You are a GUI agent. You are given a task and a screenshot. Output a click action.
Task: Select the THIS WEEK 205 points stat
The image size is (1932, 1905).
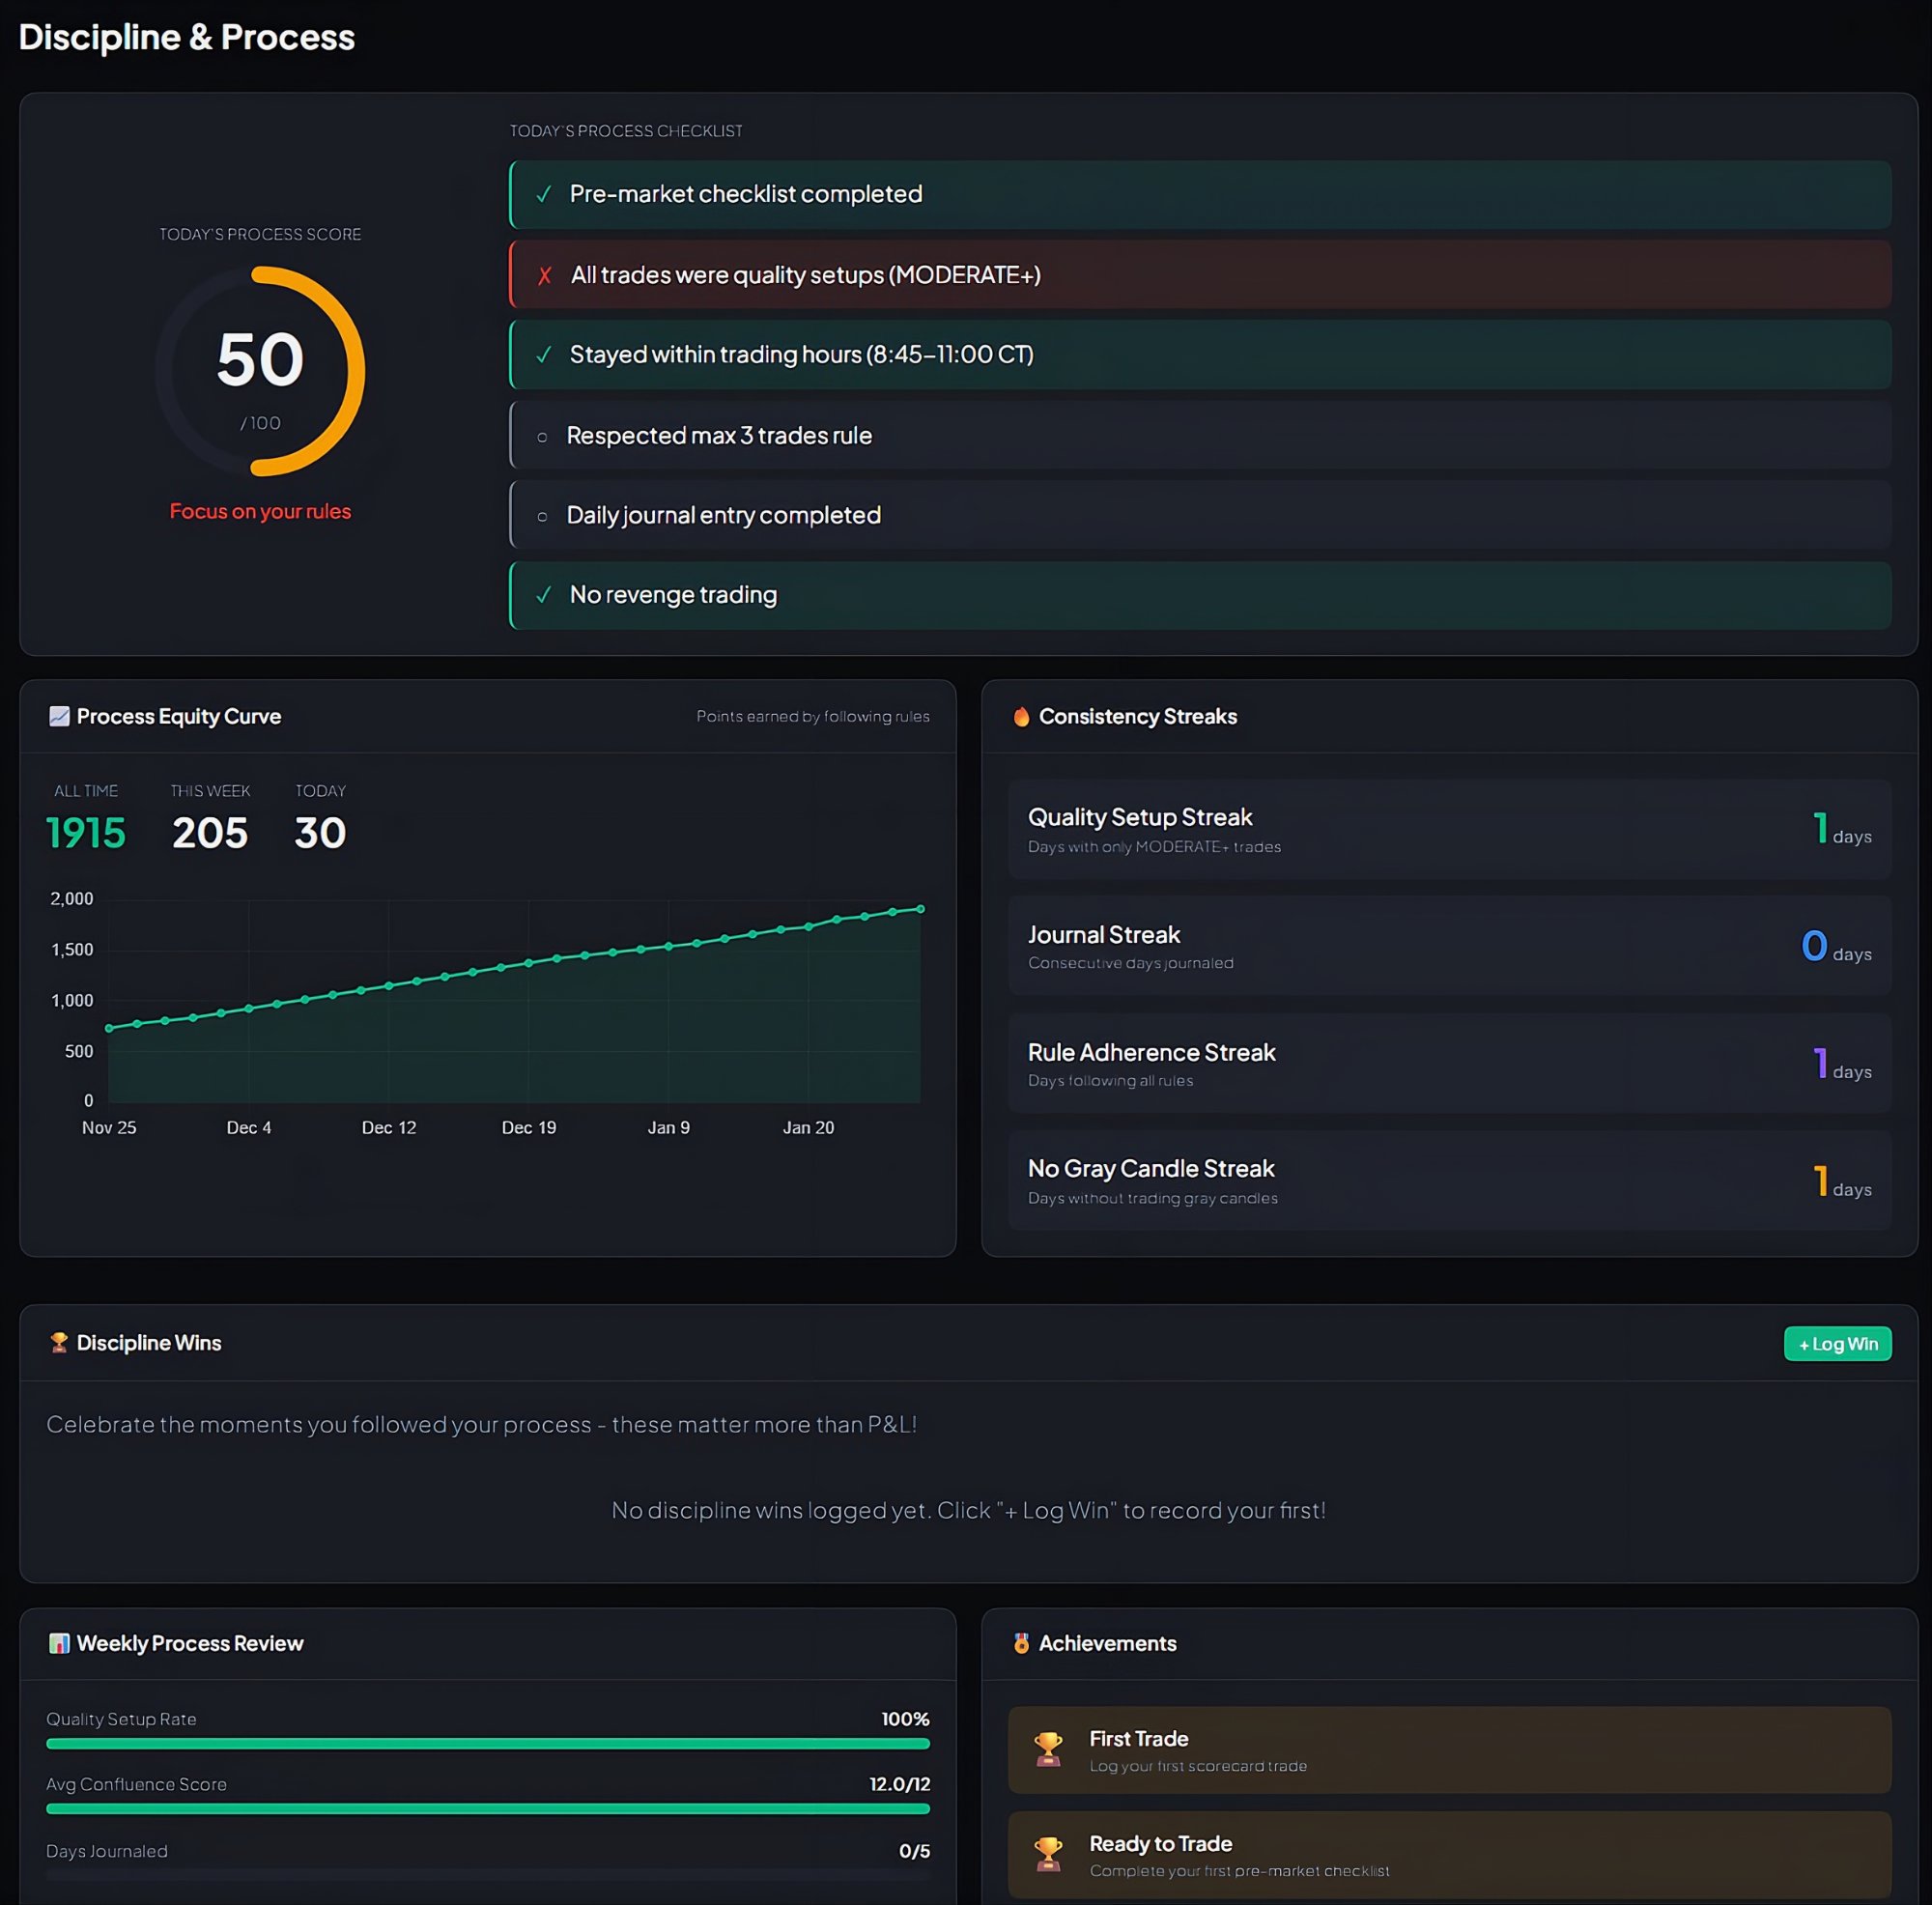tap(209, 831)
